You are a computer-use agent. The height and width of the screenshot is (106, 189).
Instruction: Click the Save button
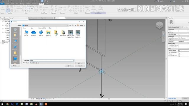coord(69,66)
